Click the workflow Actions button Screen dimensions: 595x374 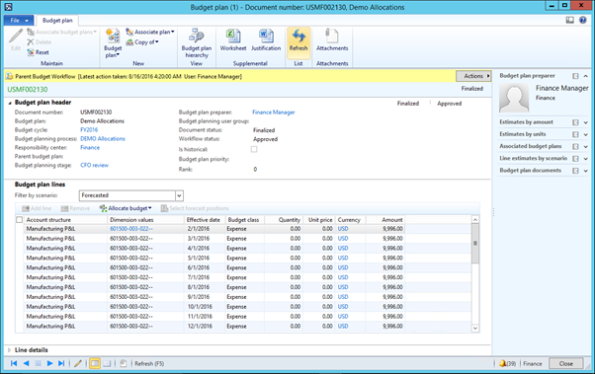tap(473, 76)
